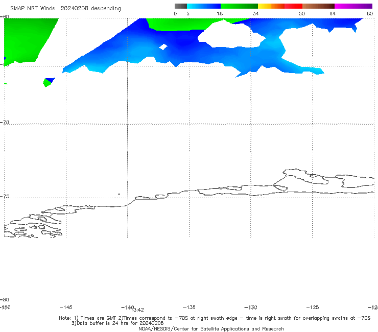Click the green 18-34 color bar segment
Viewport: 378px width, 332px height.
coord(239,6)
